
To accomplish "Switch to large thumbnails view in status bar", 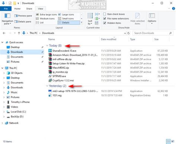I will tap(173, 141).
